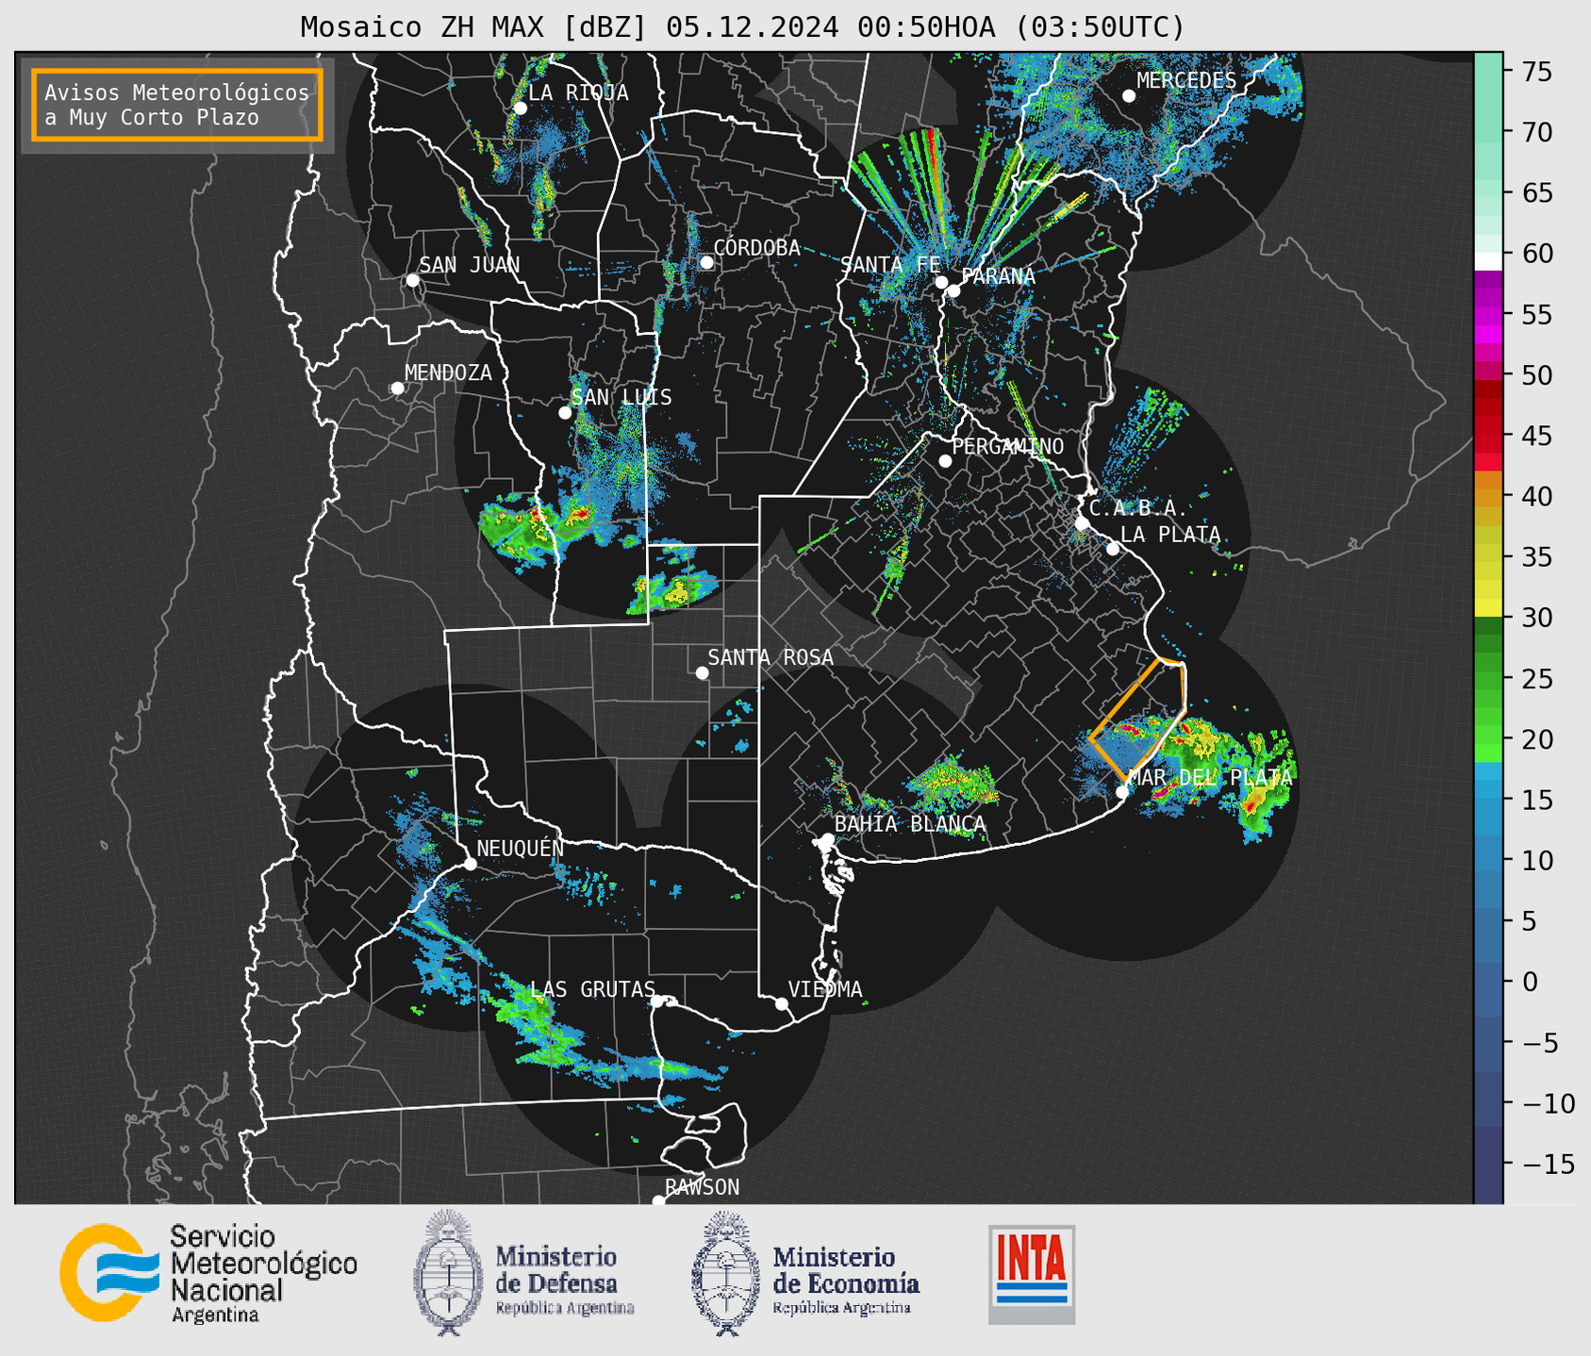Click the map title Mosaico ZH MAX
Image resolution: width=1591 pixels, height=1356 pixels.
click(742, 27)
